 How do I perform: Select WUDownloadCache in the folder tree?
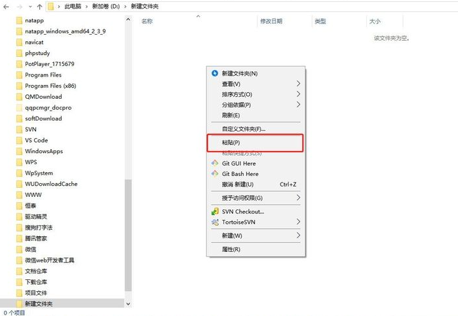click(x=51, y=184)
